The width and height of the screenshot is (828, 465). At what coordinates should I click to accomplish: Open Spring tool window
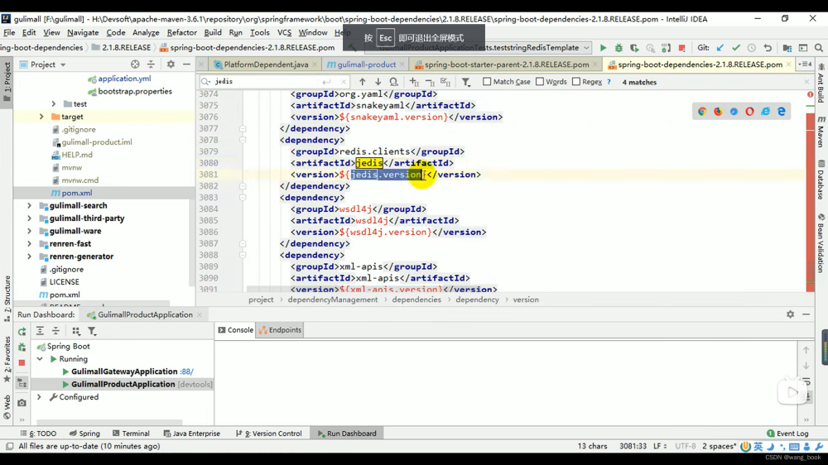coord(84,434)
